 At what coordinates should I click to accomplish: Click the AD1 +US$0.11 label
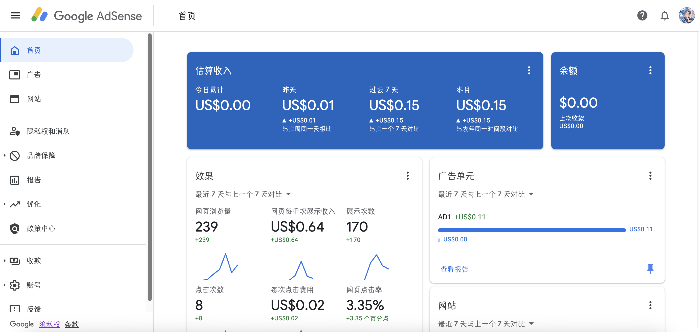(462, 217)
